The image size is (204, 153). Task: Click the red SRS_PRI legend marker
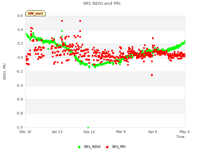coord(107,147)
